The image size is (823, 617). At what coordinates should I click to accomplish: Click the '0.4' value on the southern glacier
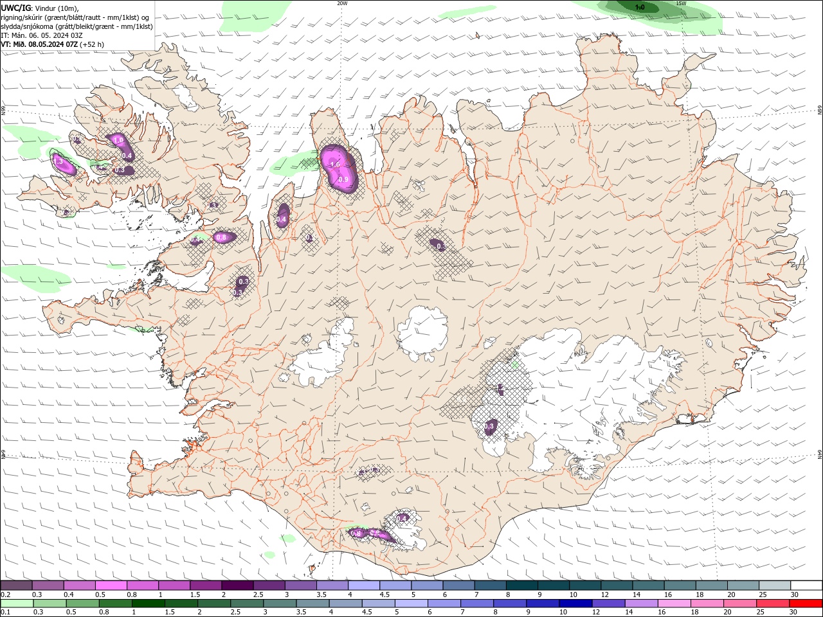coord(402,518)
